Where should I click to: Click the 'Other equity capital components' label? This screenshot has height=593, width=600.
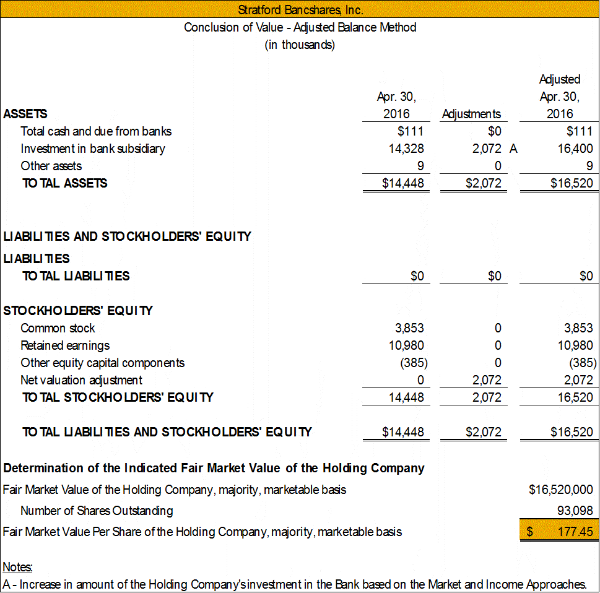(102, 363)
